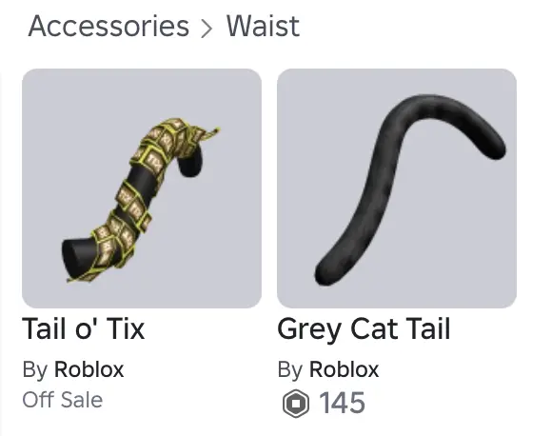Open the Grey Cat Tail item thumbnail
This screenshot has height=436, width=552.
(397, 188)
